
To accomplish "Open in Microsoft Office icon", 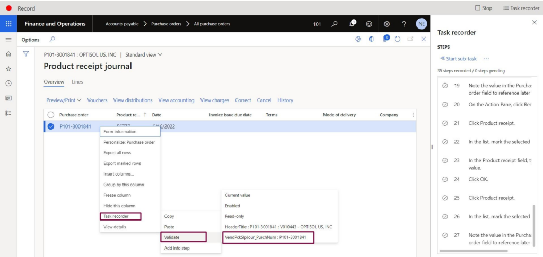I will tap(372, 39).
